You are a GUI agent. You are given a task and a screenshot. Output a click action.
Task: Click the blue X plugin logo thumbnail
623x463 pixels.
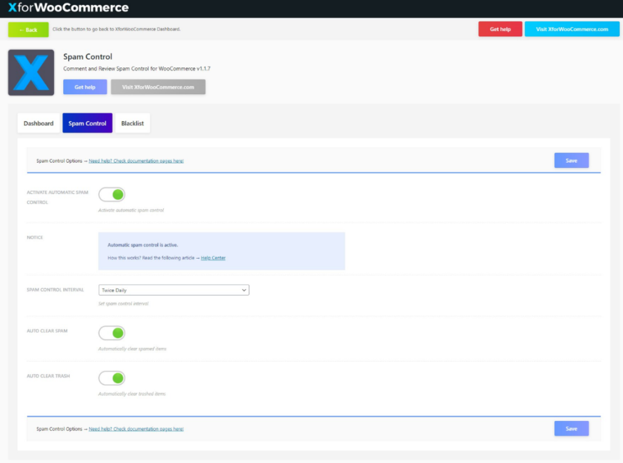(31, 72)
